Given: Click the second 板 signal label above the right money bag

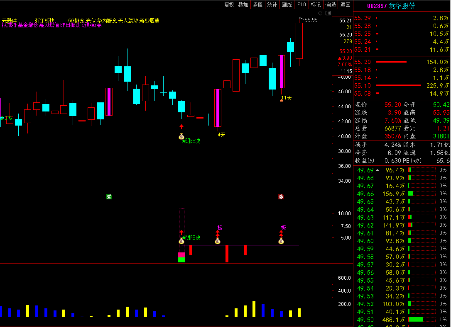Looking at the screenshot, I should click(284, 228).
